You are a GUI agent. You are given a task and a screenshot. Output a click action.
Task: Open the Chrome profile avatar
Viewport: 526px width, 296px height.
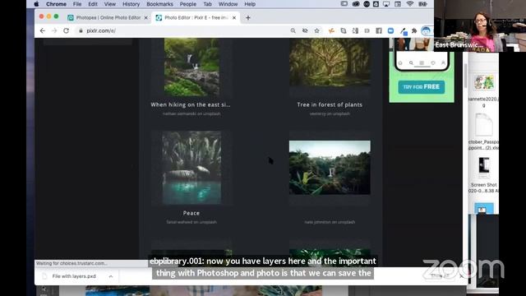click(x=426, y=31)
